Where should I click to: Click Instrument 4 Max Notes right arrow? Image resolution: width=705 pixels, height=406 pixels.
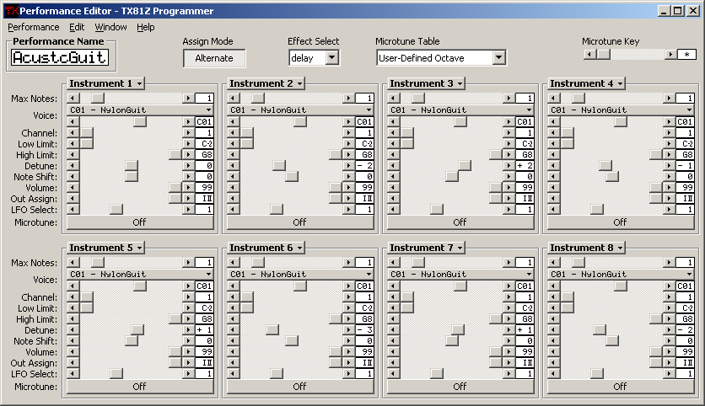point(669,98)
